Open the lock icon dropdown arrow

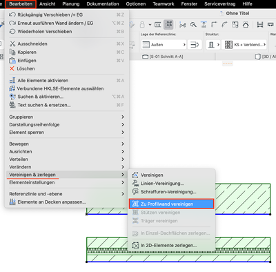[150, 25]
